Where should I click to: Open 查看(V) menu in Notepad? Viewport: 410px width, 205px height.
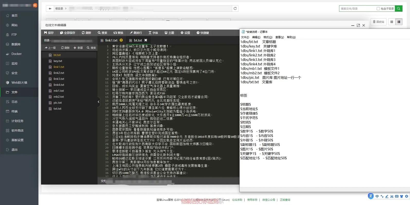279,37
